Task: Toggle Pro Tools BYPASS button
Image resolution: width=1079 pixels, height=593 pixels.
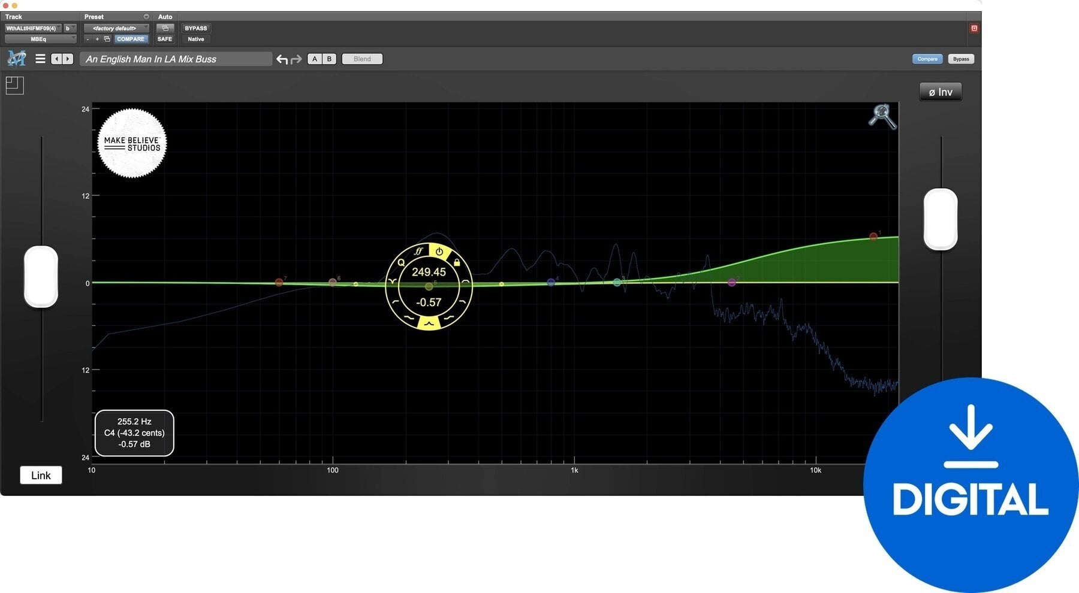Action: click(x=196, y=28)
